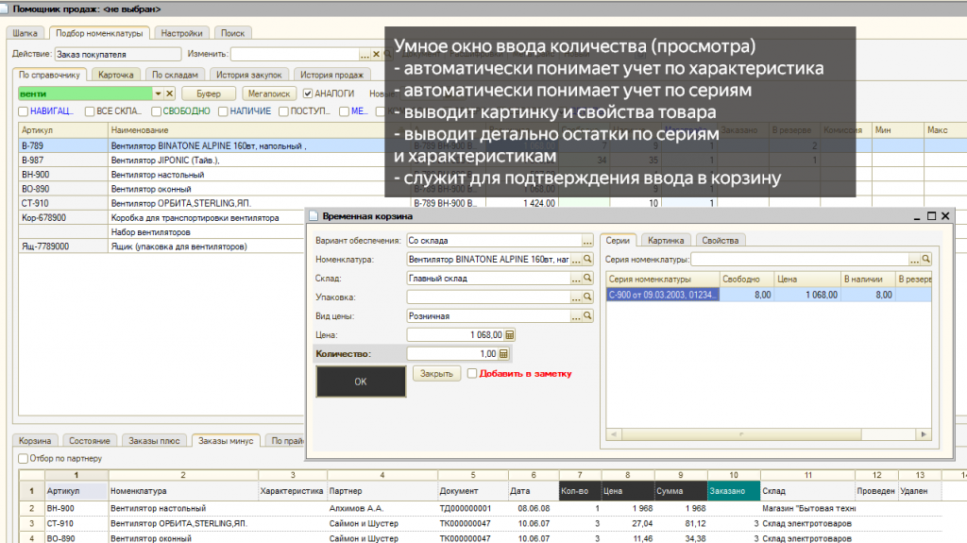Enable the НАЛИЧИЕ checkbox
This screenshot has width=967, height=543.
(x=223, y=111)
